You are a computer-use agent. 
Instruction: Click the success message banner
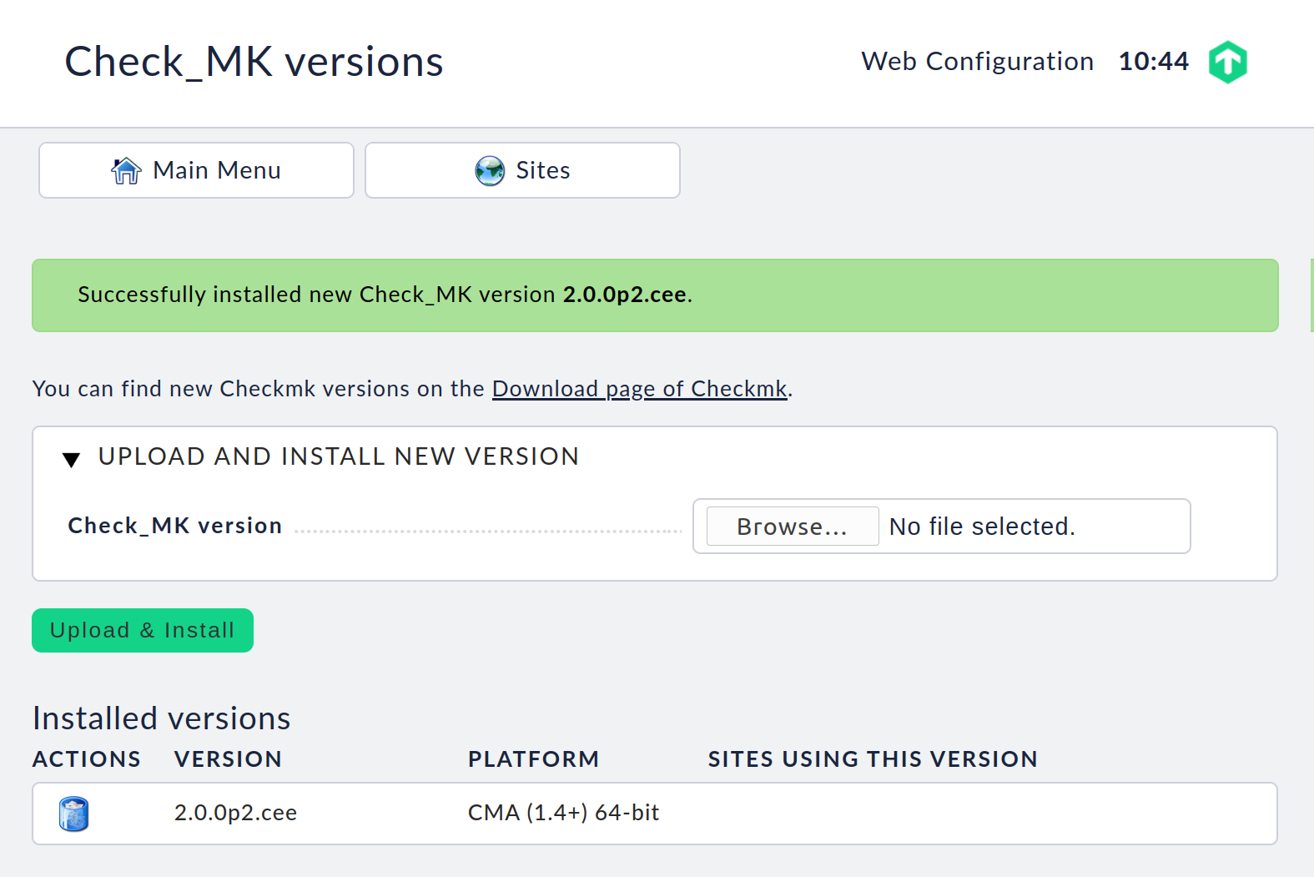655,295
